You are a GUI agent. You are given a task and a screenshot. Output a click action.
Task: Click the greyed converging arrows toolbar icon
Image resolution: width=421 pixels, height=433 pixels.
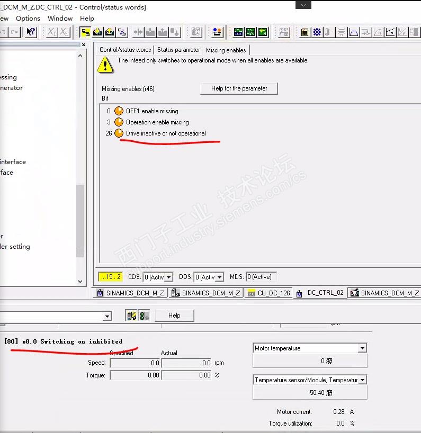point(138,32)
